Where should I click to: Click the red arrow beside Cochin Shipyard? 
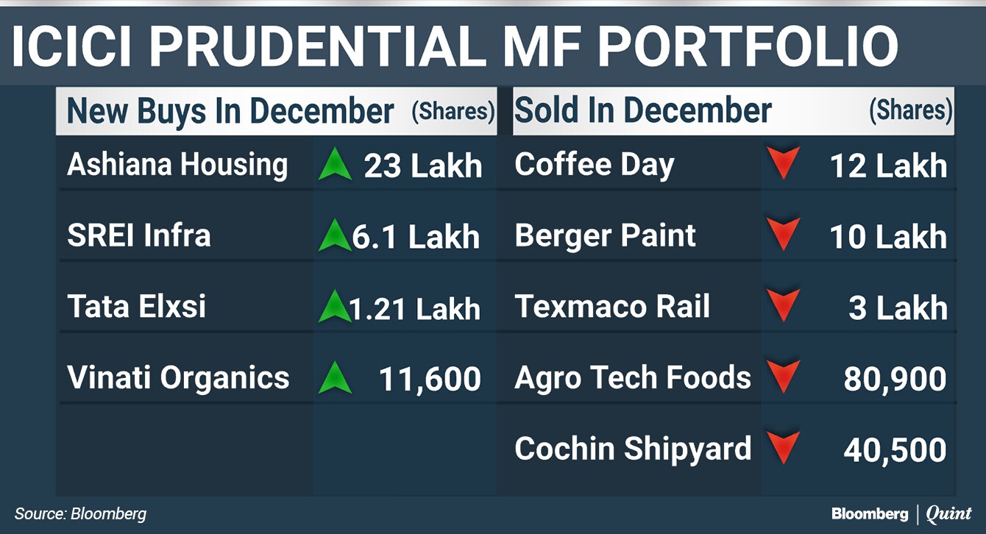[782, 449]
